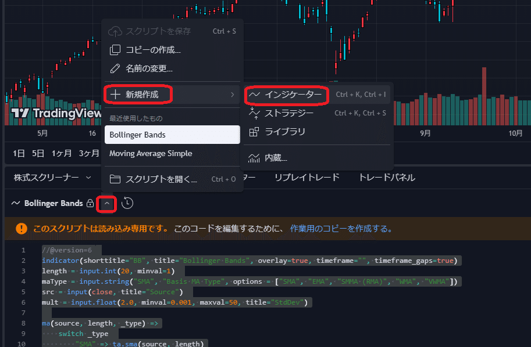Image resolution: width=531 pixels, height=347 pixels.
Task: Create a new インジケーター script
Action: point(317,95)
